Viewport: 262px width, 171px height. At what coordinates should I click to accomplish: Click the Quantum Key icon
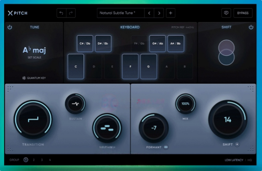click(x=24, y=78)
